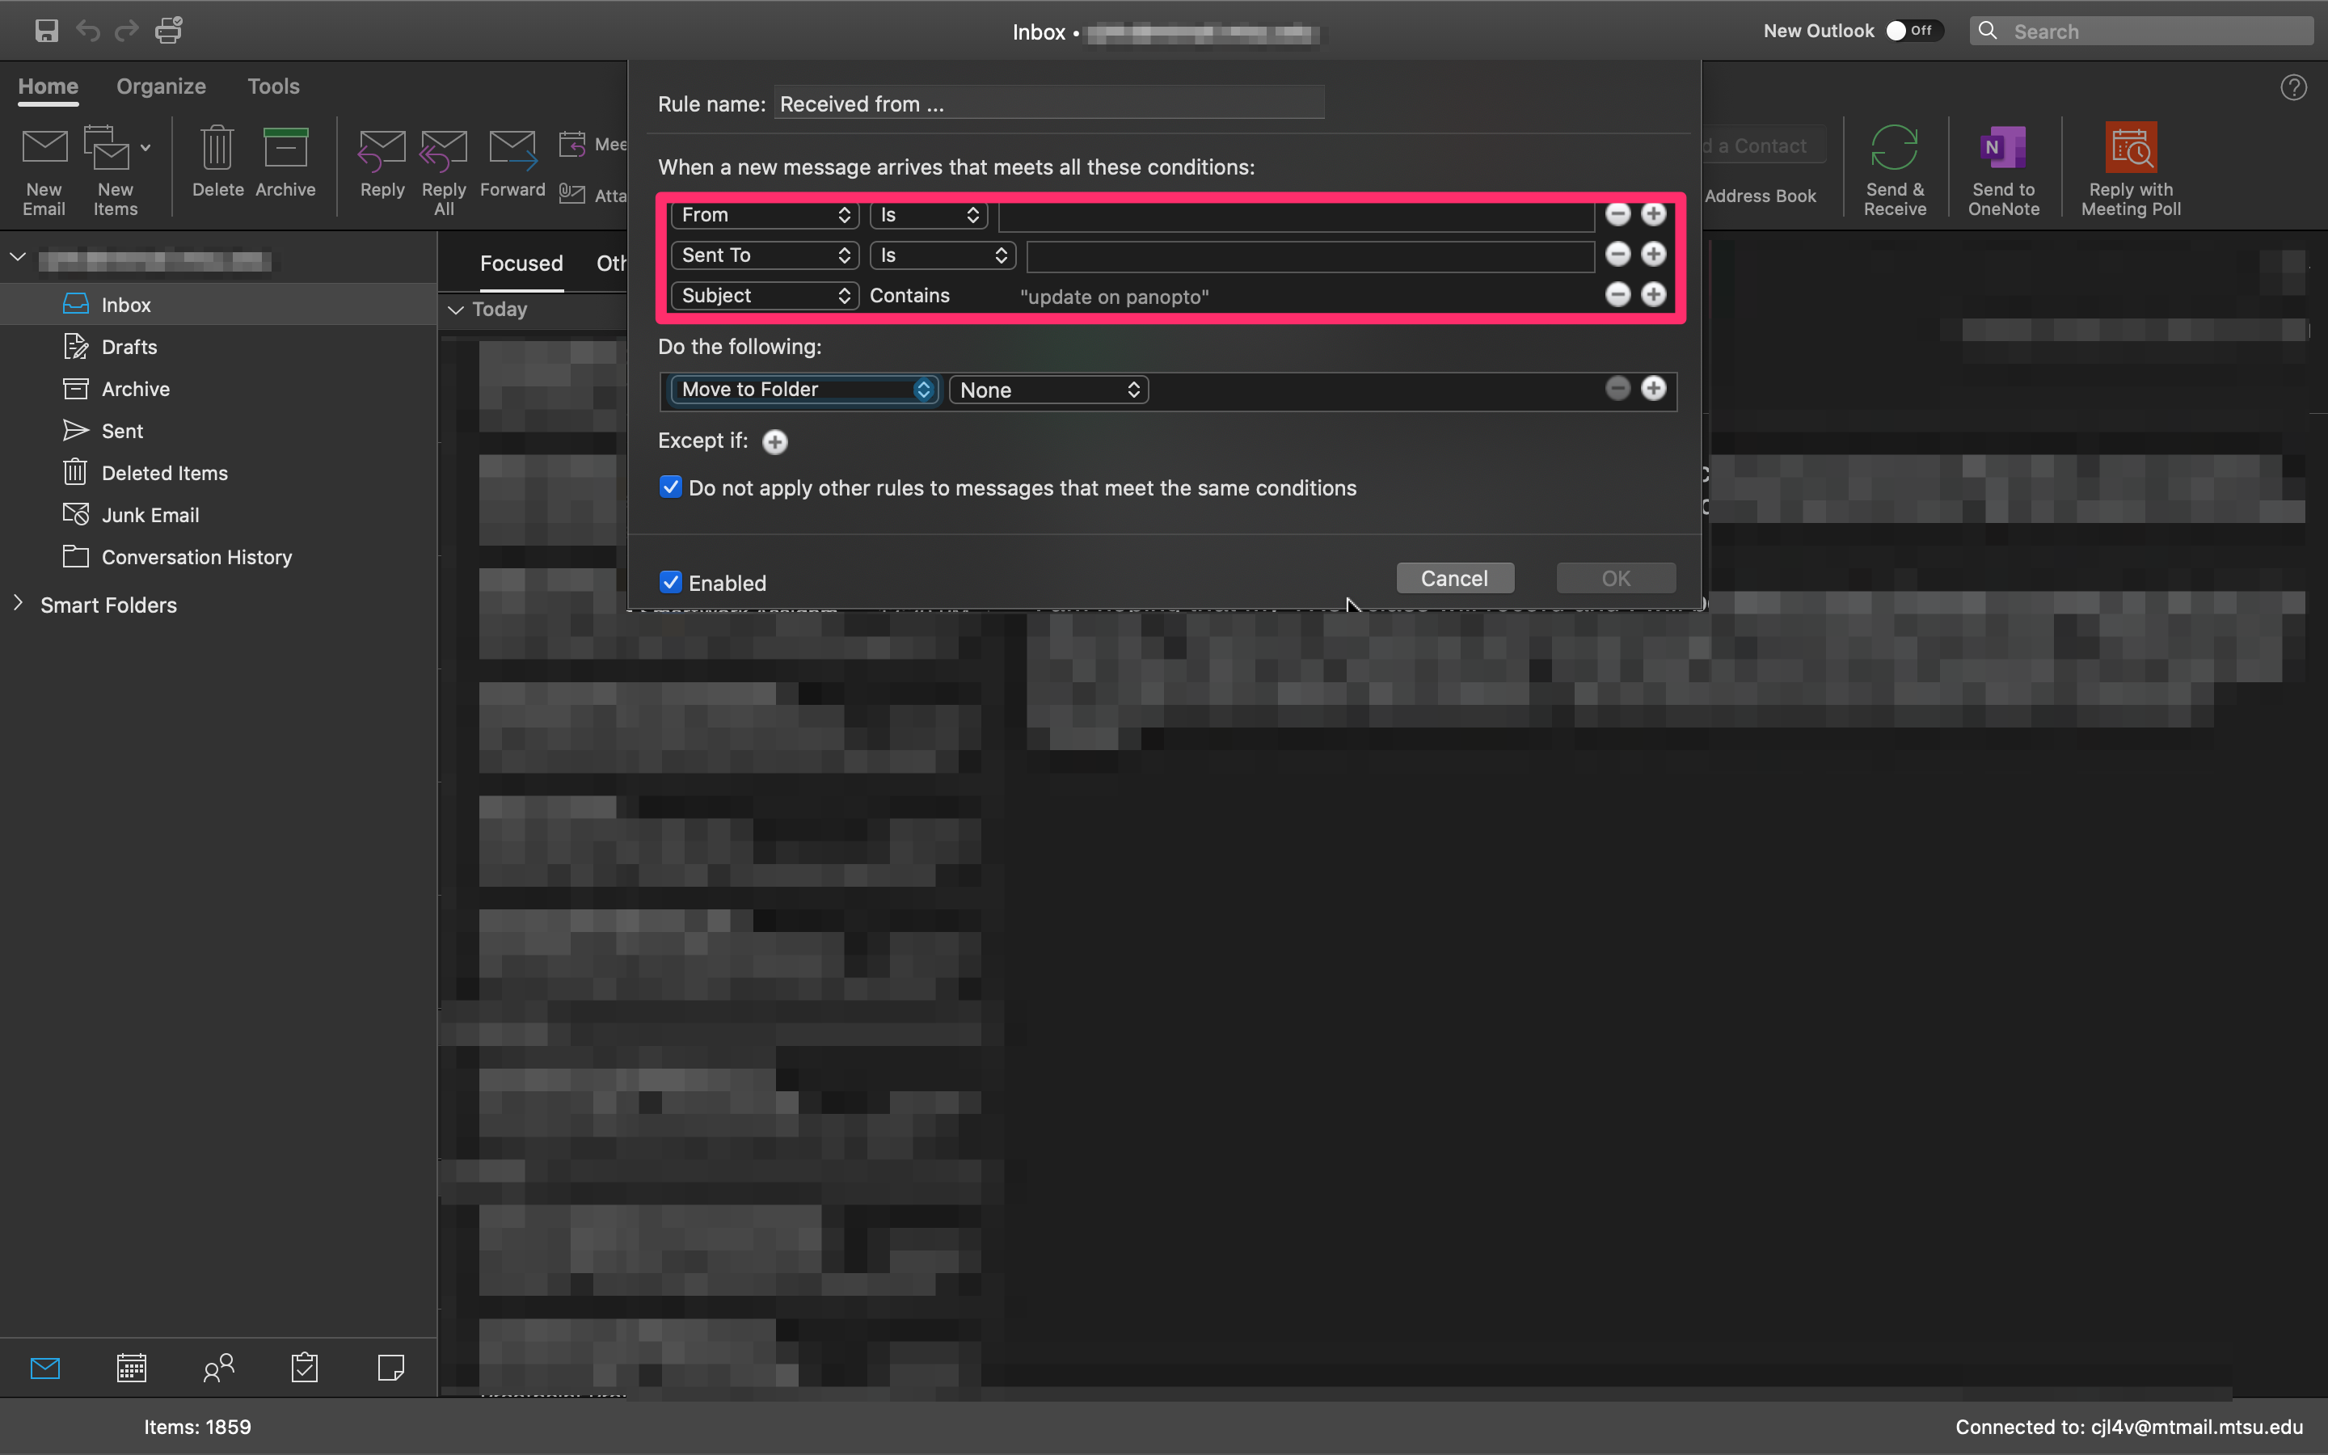Uncheck 'Do not apply other rules' checkbox

pos(670,487)
